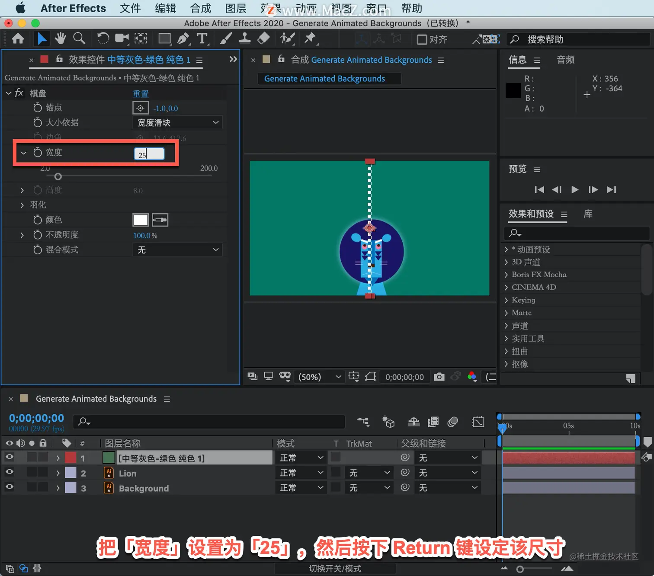The width and height of the screenshot is (654, 576).
Task: Click the timeline zoom slider handle
Action: pyautogui.click(x=520, y=569)
